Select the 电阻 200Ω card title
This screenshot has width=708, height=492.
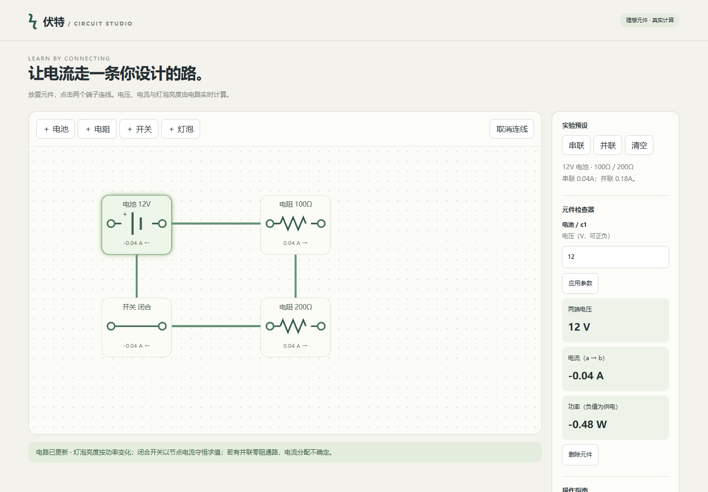point(295,307)
